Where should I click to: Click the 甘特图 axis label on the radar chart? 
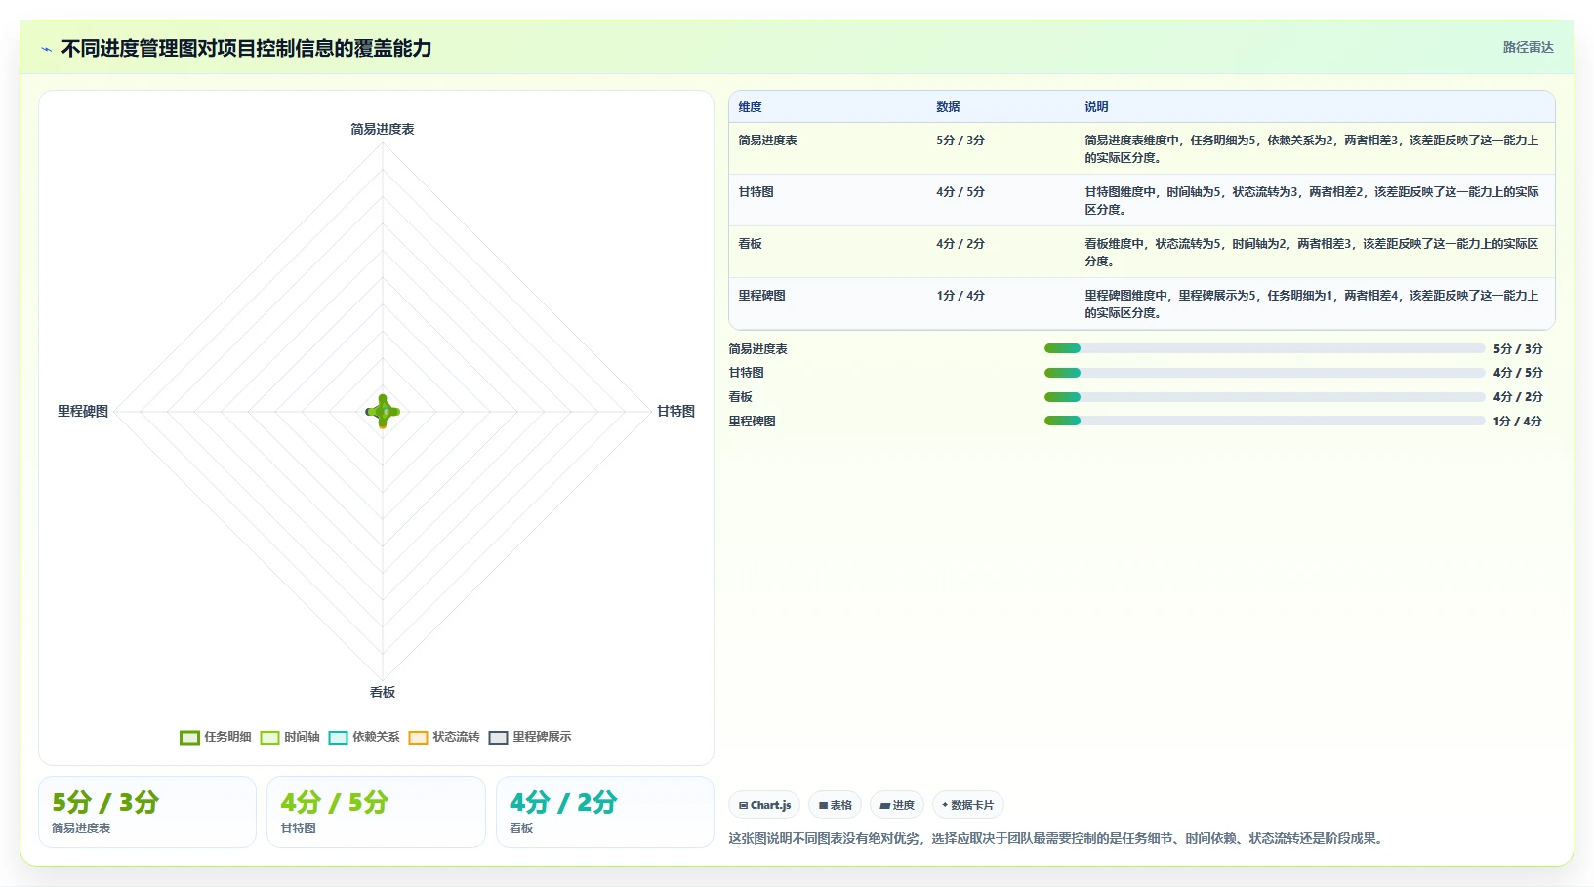pyautogui.click(x=675, y=411)
